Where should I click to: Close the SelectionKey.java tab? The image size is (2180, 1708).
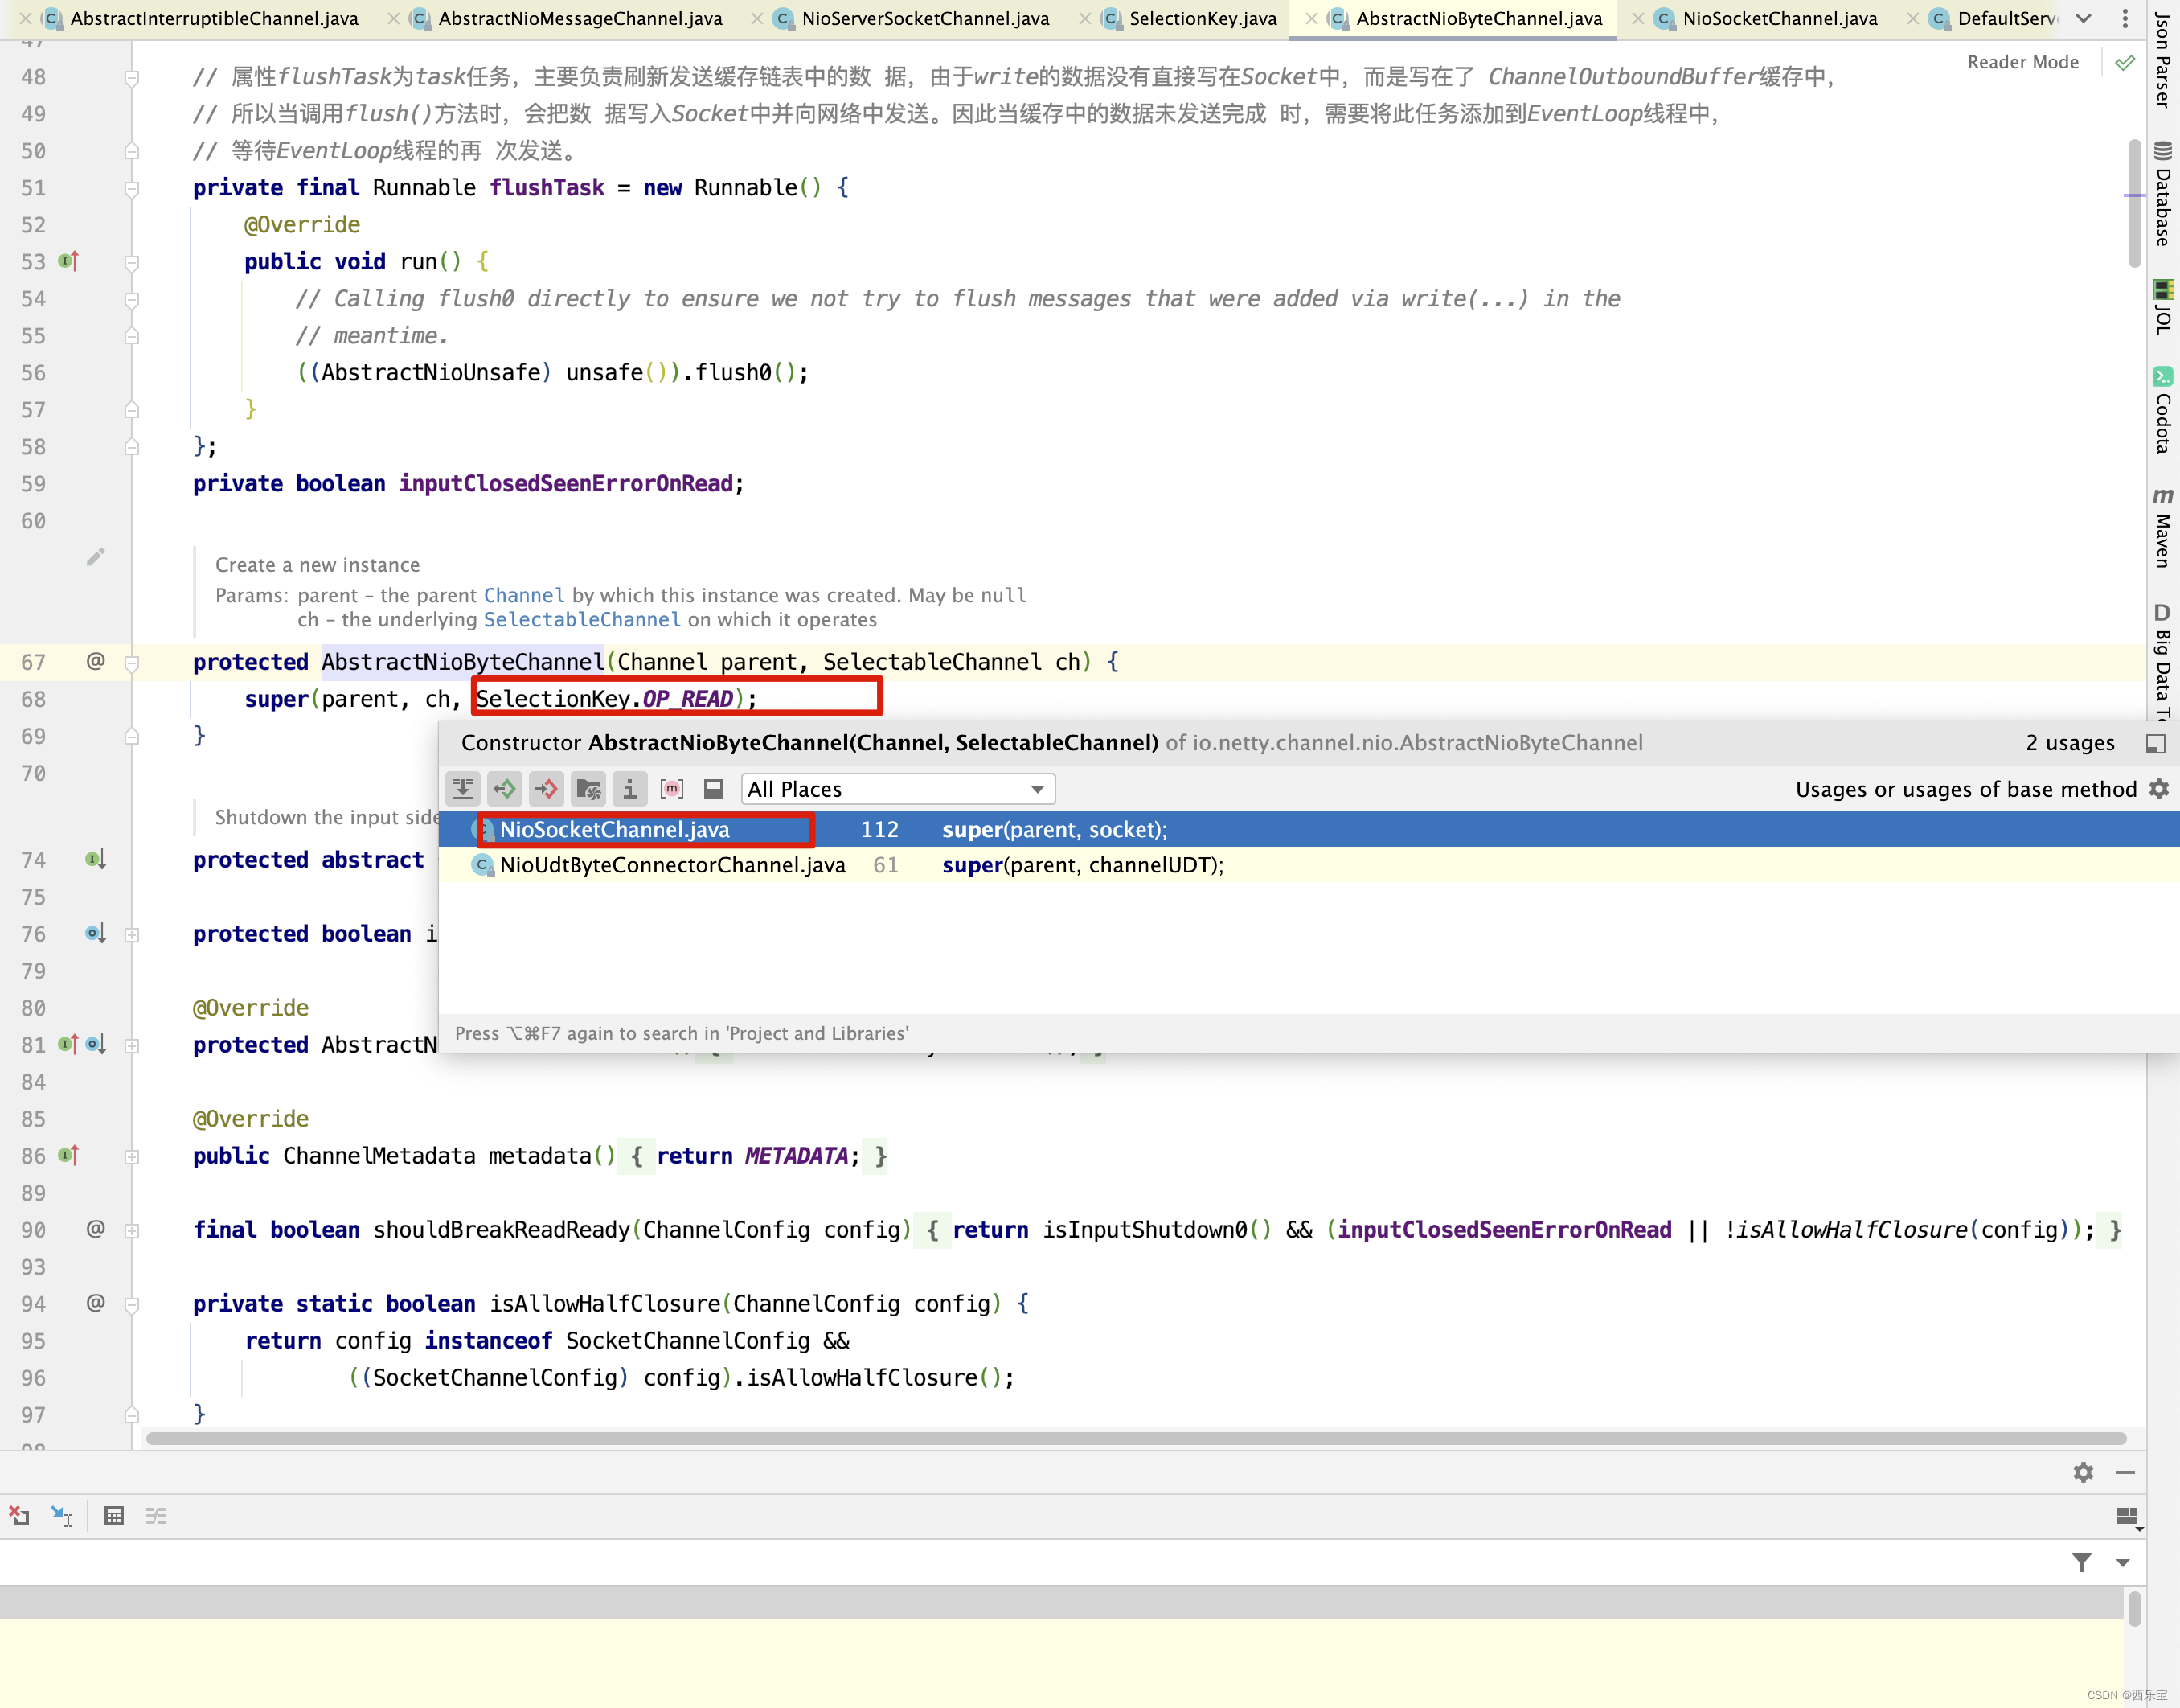(x=1084, y=19)
